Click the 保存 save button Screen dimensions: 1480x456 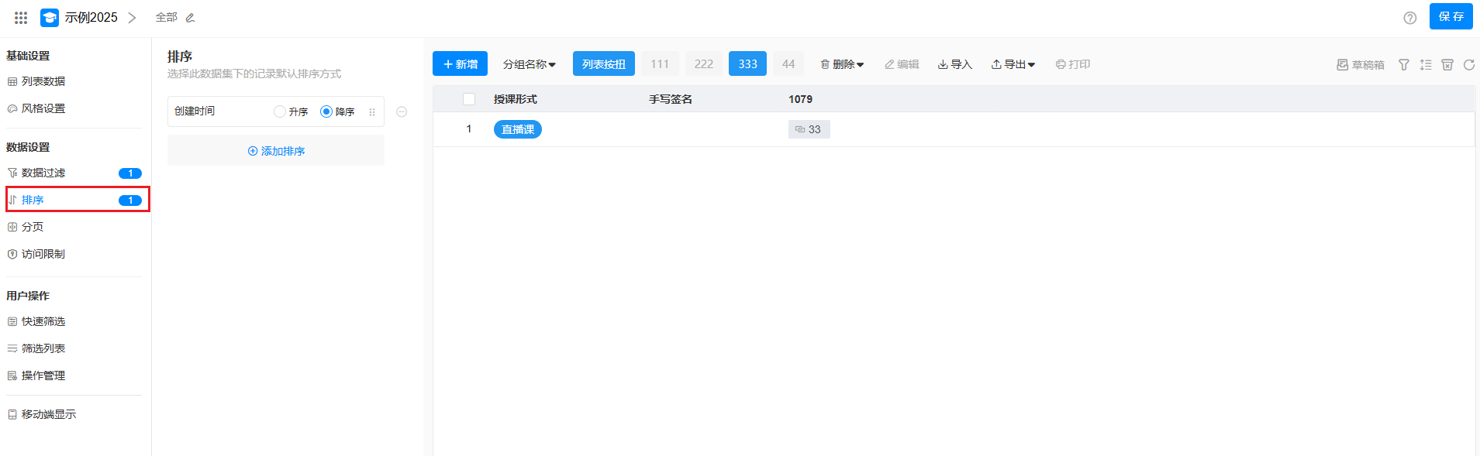[x=1451, y=16]
